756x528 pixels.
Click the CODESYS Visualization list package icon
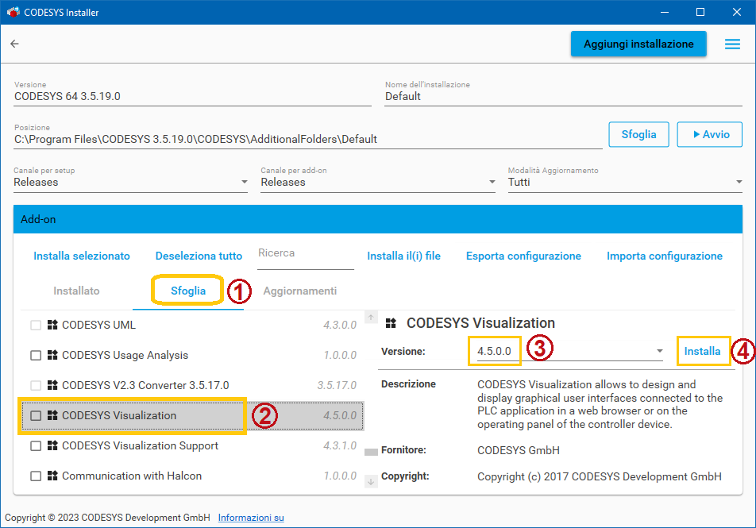pyautogui.click(x=52, y=415)
